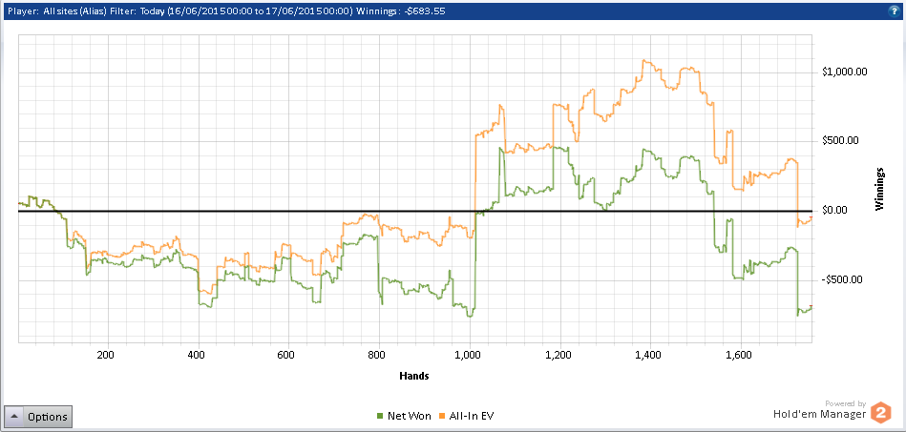Click the 400 hands axis label

pyautogui.click(x=197, y=356)
